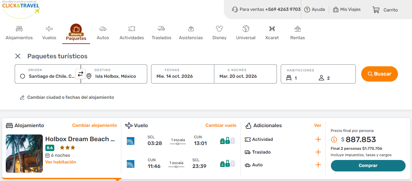
Task: Click the Cambiar vuelo link
Action: [x=221, y=125]
